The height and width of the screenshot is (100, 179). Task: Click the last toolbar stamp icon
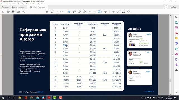pyautogui.click(x=129, y=12)
